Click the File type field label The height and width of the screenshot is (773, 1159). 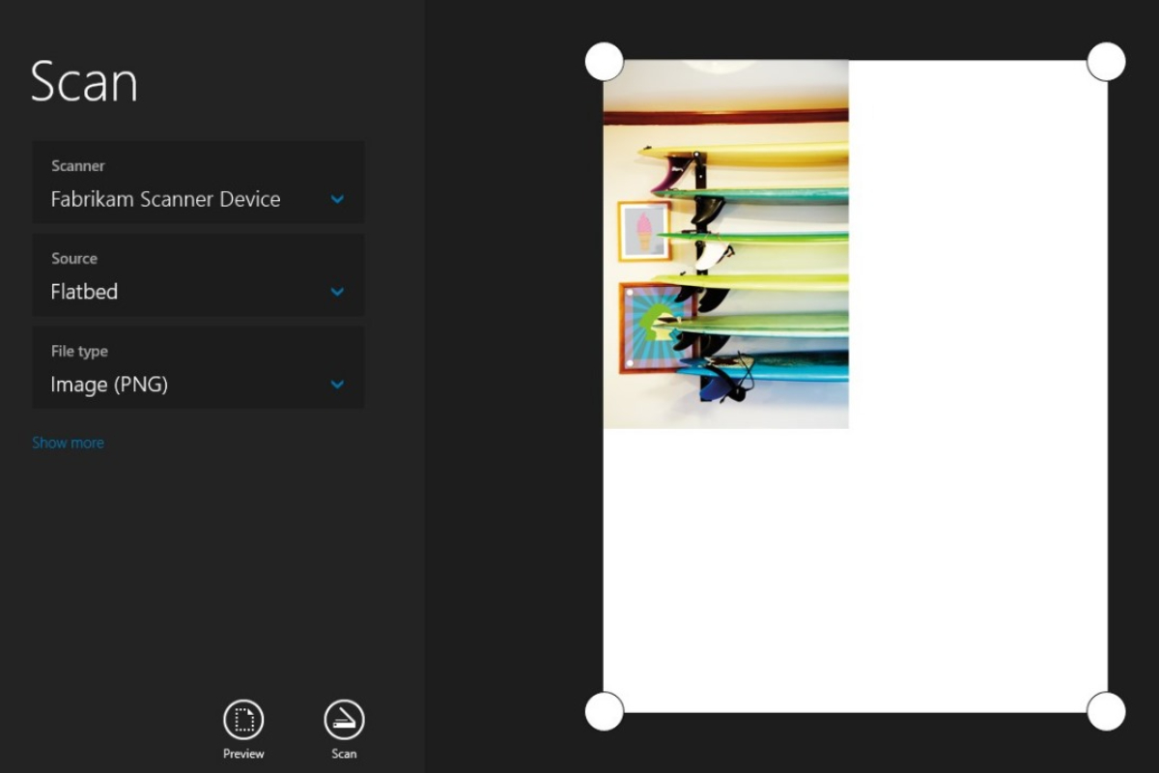pyautogui.click(x=79, y=352)
